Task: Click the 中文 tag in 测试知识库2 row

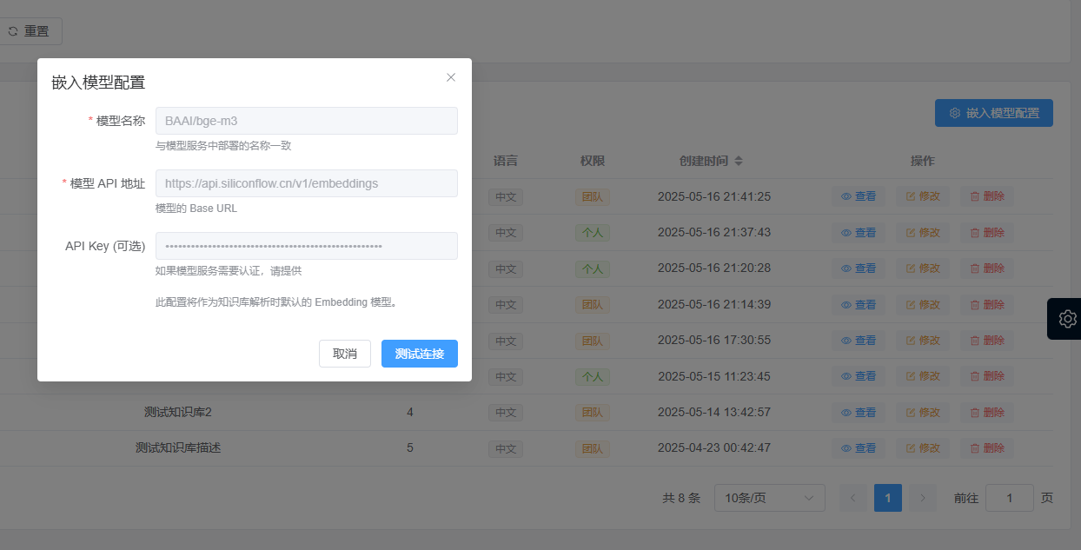Action: click(x=506, y=413)
